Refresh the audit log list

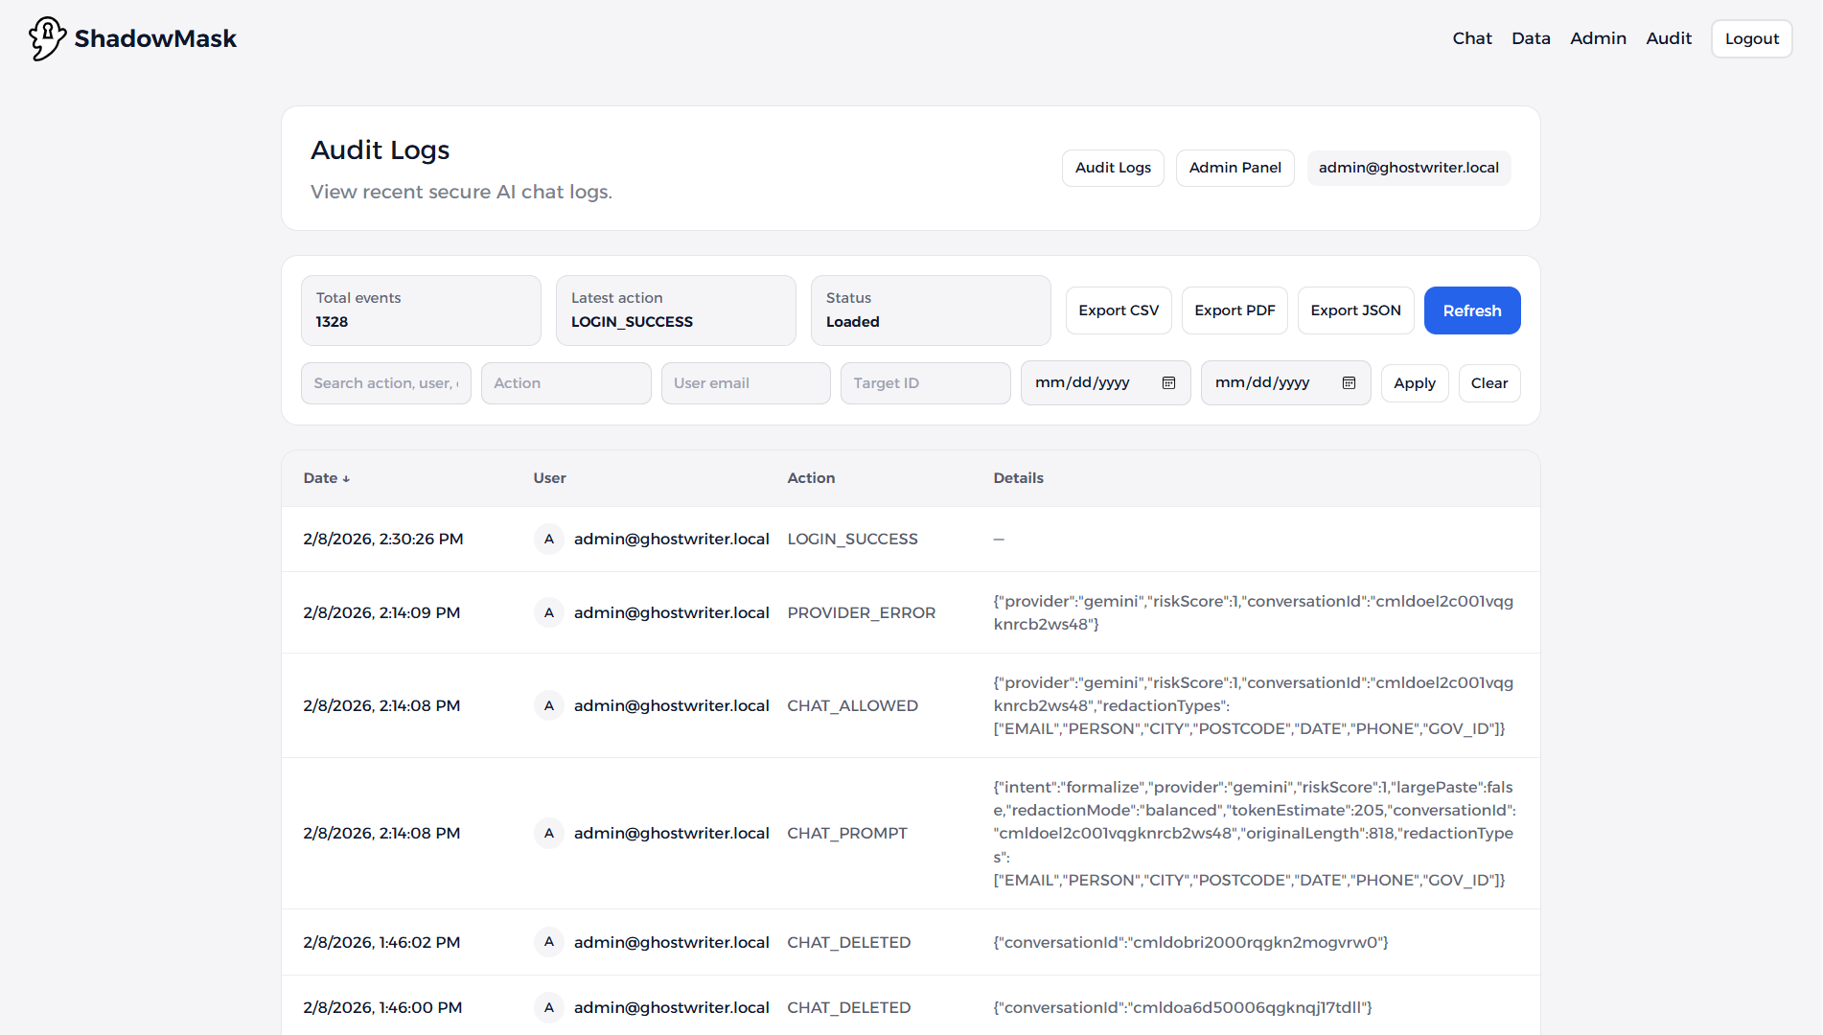coord(1471,310)
